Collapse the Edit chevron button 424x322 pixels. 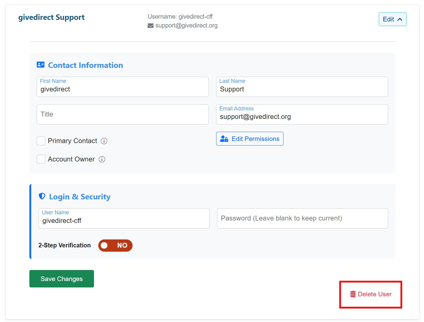(392, 19)
